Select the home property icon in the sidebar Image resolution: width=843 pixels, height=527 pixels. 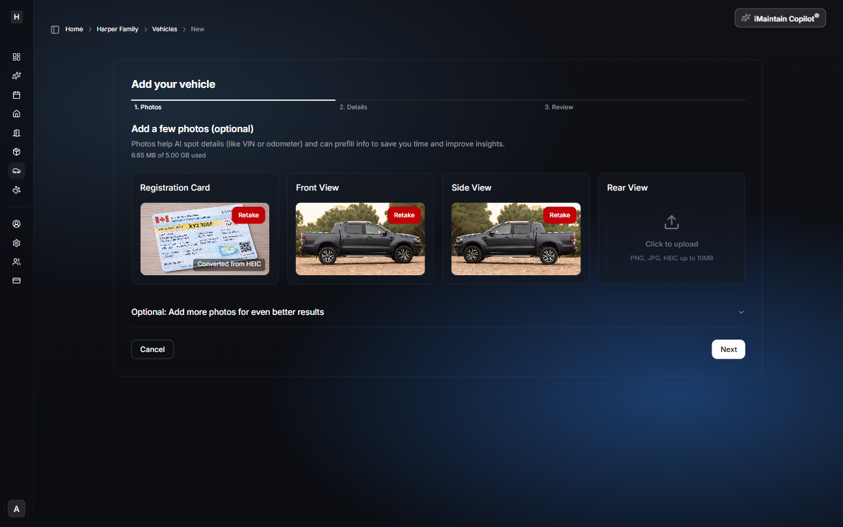pyautogui.click(x=16, y=113)
